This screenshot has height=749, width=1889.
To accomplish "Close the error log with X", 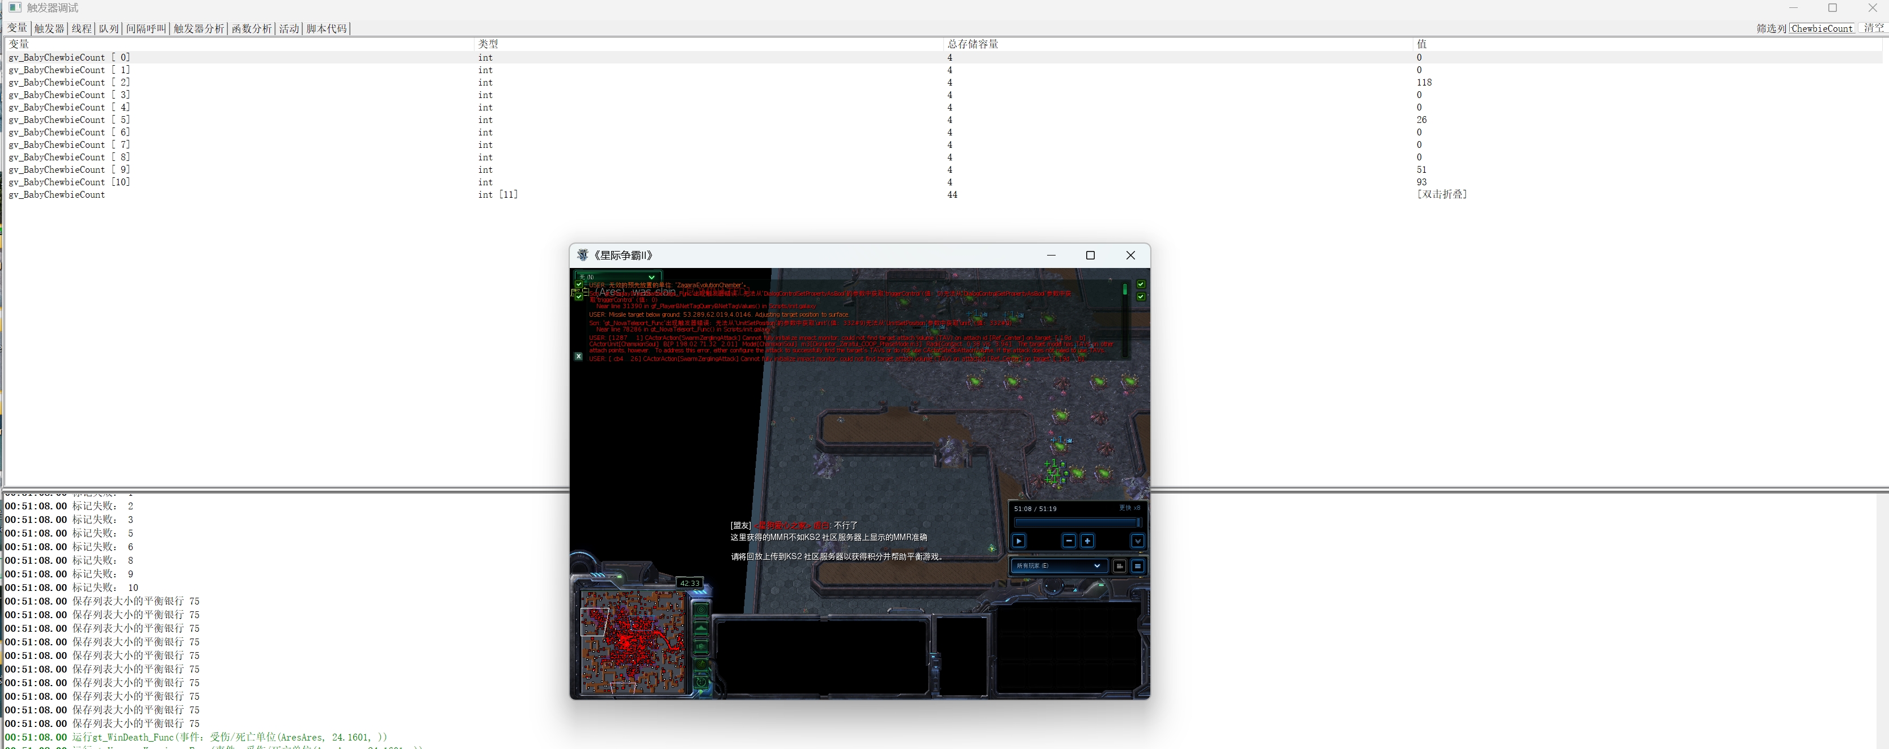I will click(579, 356).
